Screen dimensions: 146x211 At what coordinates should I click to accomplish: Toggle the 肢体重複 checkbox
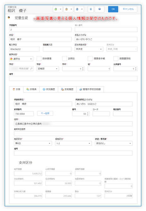click(39, 59)
